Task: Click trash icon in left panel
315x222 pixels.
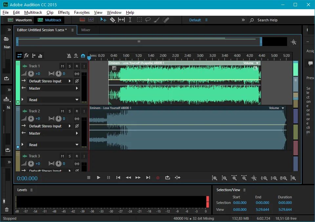Action: pyautogui.click(x=7, y=210)
